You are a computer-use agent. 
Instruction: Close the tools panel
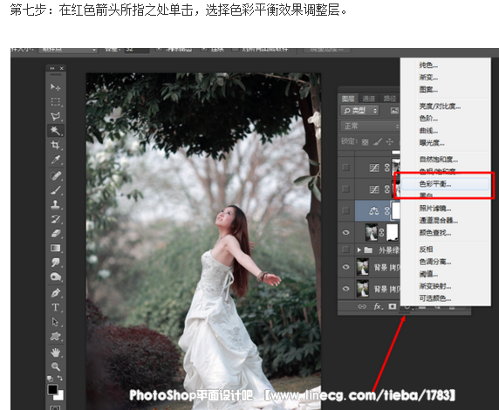[x=61, y=68]
